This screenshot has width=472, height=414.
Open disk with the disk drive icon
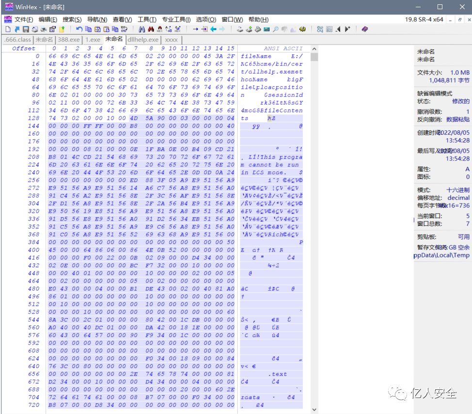coord(240,29)
